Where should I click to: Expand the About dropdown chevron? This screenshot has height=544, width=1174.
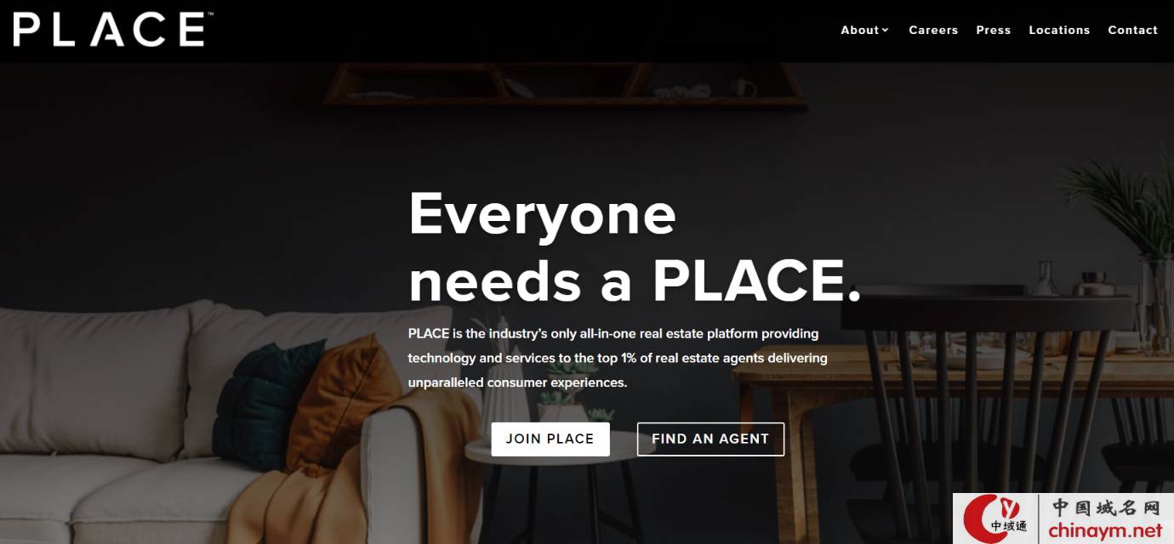click(885, 30)
